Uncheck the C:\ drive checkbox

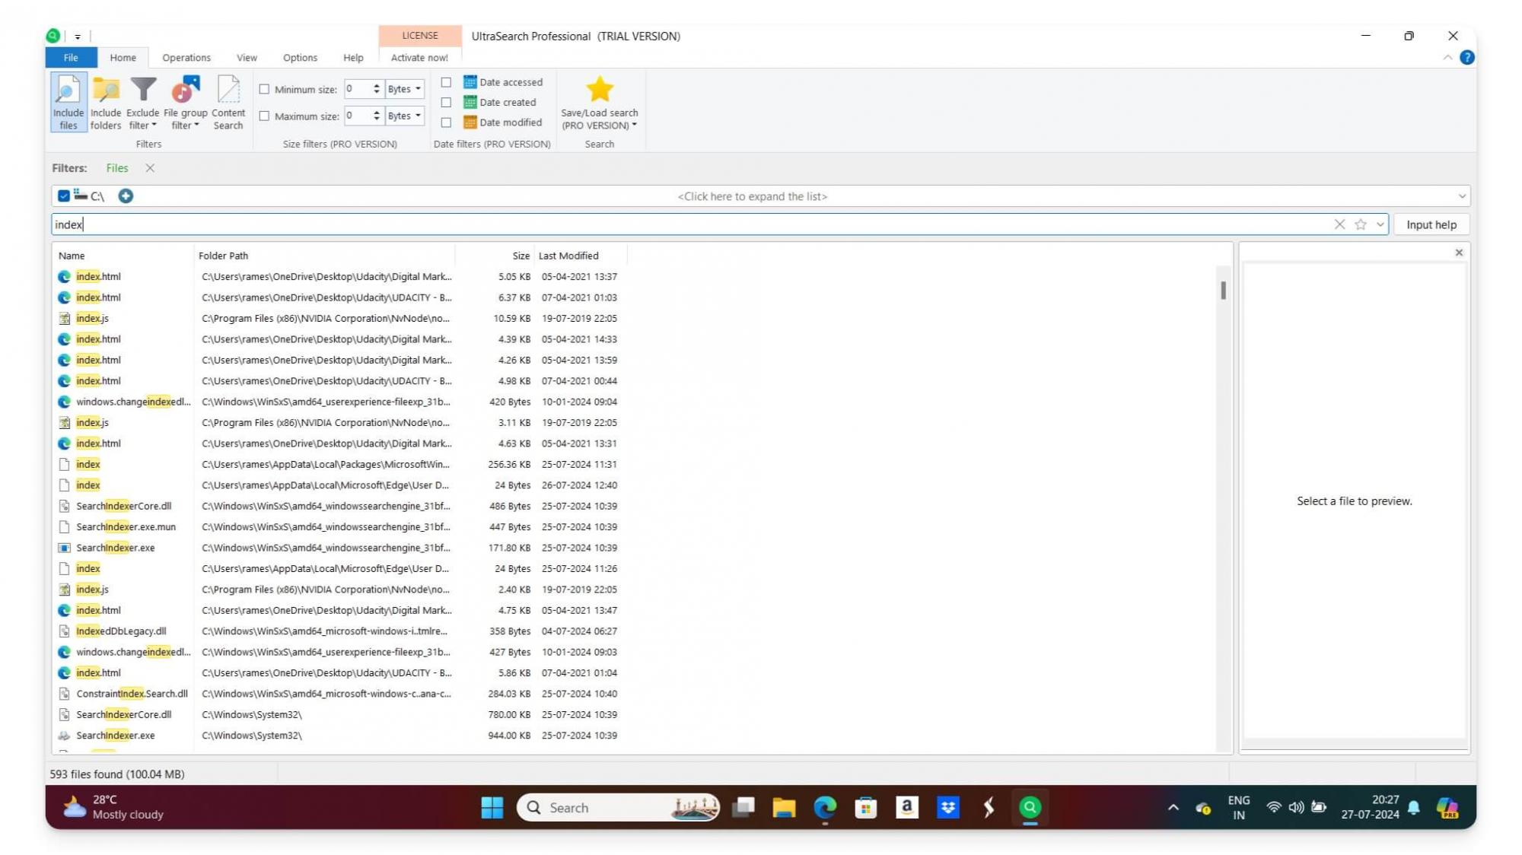pyautogui.click(x=64, y=196)
